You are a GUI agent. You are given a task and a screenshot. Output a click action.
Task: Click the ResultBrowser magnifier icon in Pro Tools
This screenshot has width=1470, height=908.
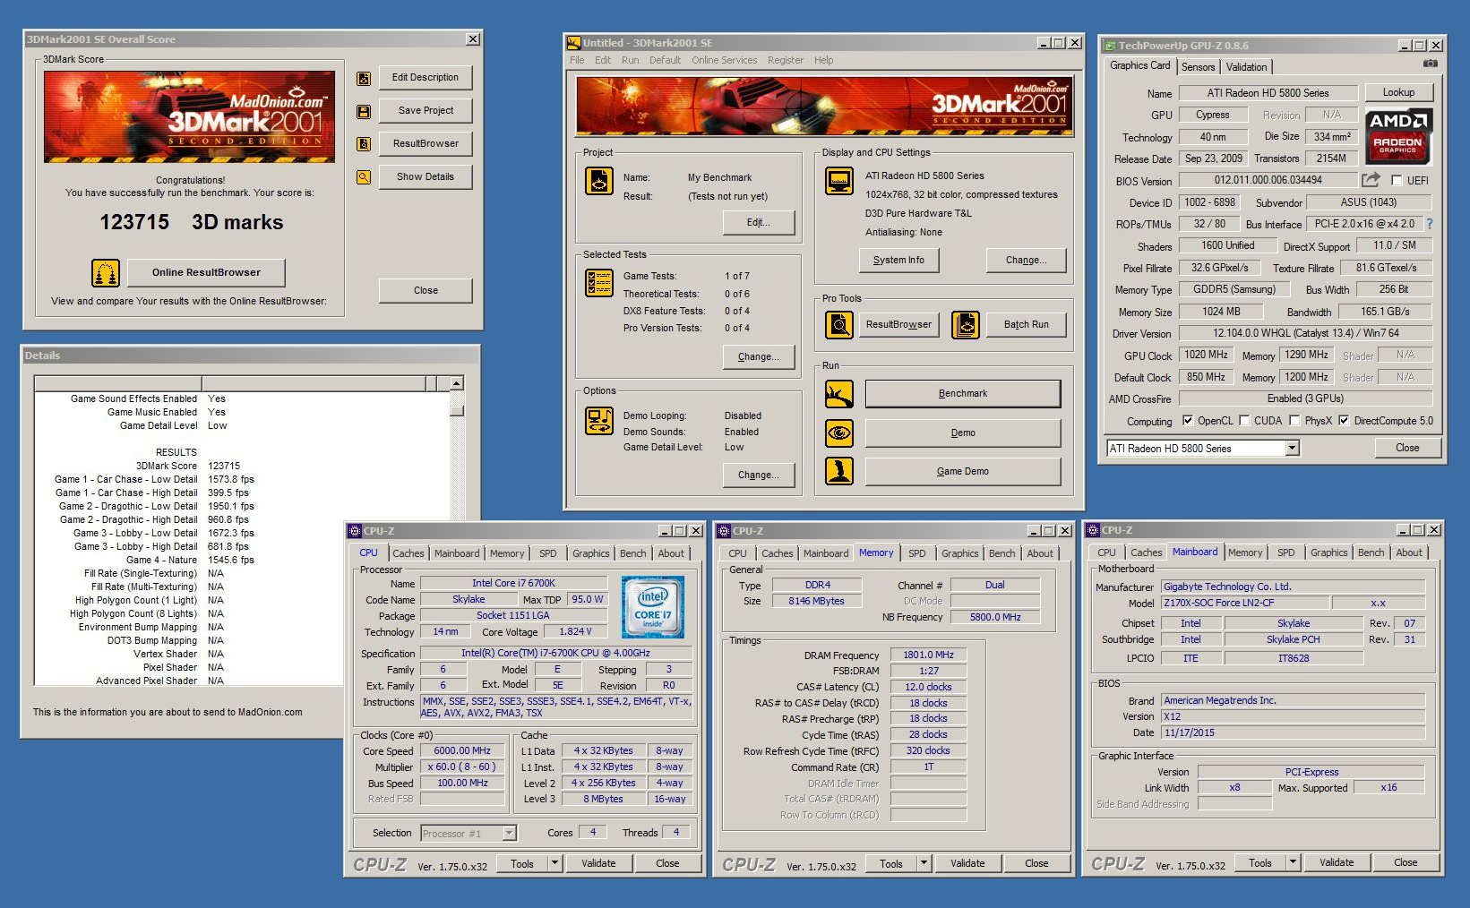coord(839,325)
